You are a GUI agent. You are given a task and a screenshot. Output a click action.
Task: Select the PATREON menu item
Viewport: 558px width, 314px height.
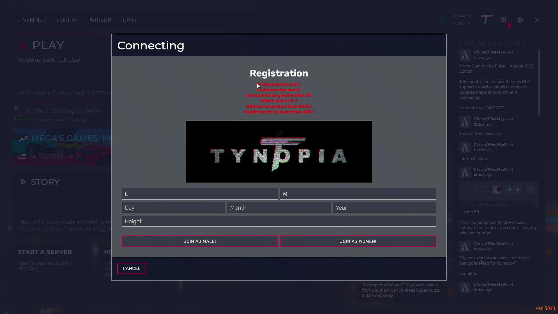(x=99, y=20)
